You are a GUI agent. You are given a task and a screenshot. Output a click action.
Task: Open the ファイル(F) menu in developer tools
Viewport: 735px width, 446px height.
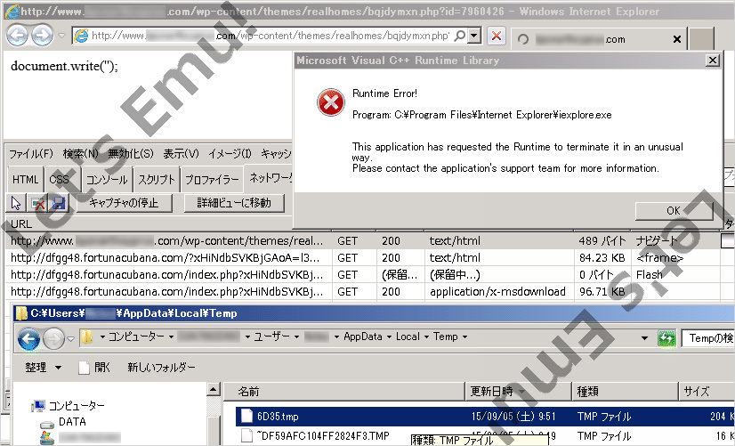[31, 154]
